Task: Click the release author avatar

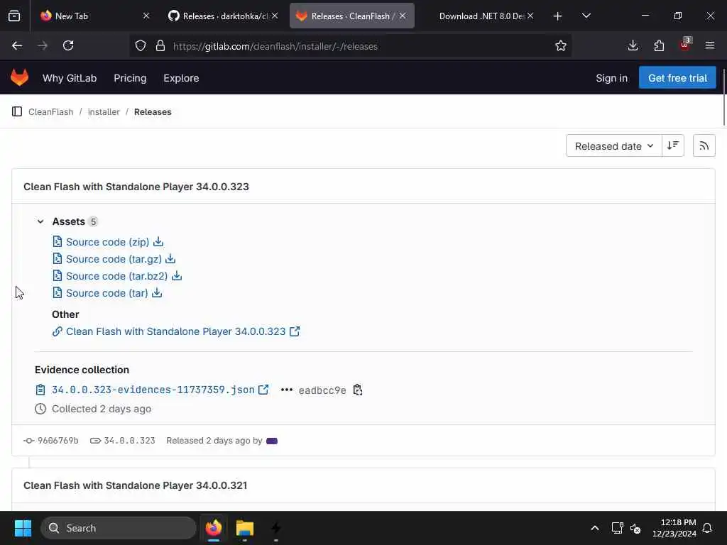Action: [272, 441]
